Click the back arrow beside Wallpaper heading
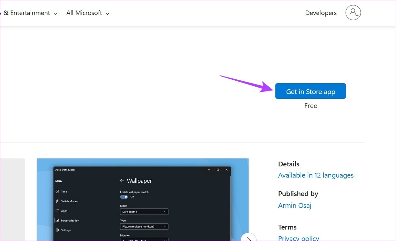Image resolution: width=396 pixels, height=241 pixels. 122,181
